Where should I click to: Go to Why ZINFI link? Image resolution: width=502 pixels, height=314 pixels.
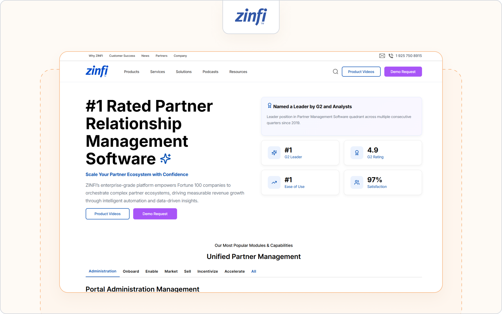tap(96, 56)
